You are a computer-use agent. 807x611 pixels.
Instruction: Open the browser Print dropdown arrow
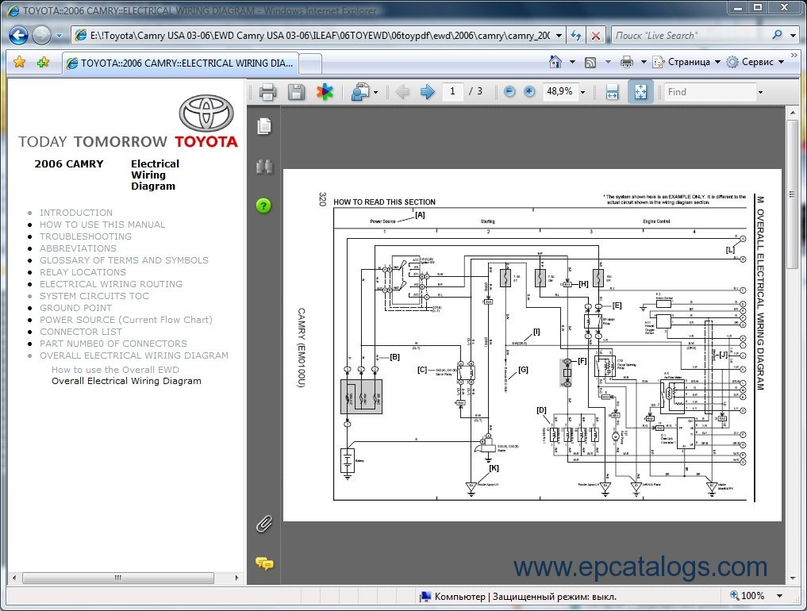pos(644,62)
